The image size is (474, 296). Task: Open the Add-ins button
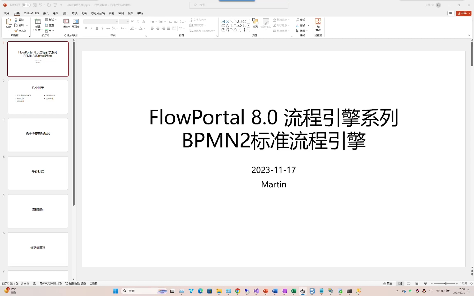tap(318, 24)
